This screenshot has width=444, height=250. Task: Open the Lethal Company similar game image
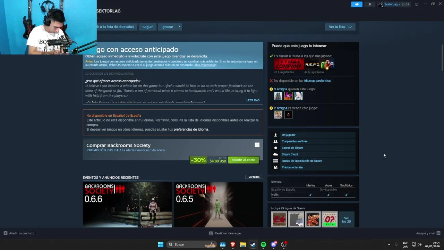[x=289, y=65]
